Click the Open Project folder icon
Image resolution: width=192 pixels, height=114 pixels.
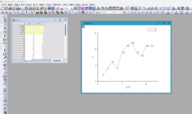[x=42, y=8]
